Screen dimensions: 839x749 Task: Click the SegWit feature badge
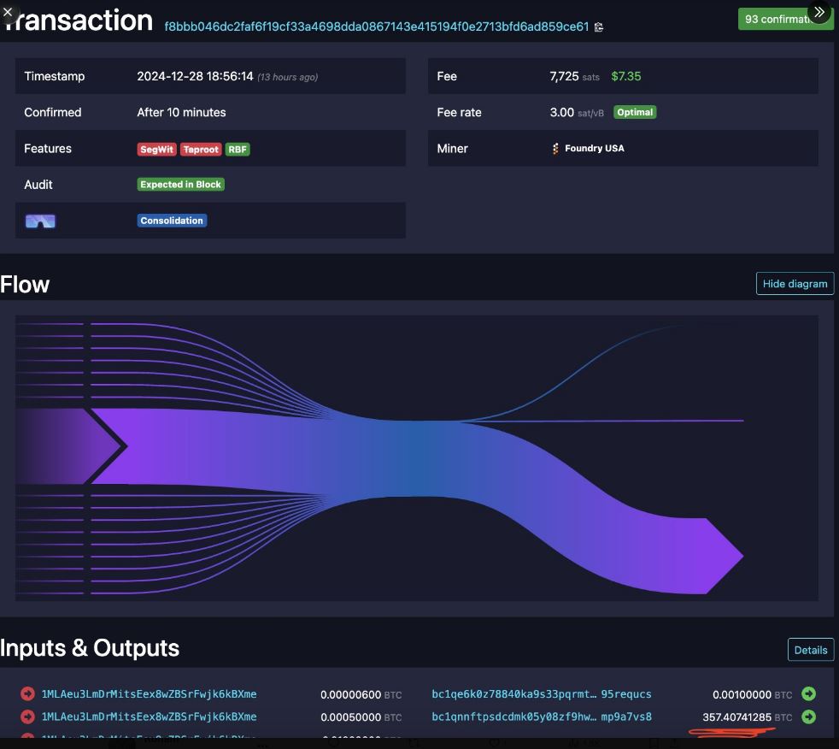tap(156, 149)
